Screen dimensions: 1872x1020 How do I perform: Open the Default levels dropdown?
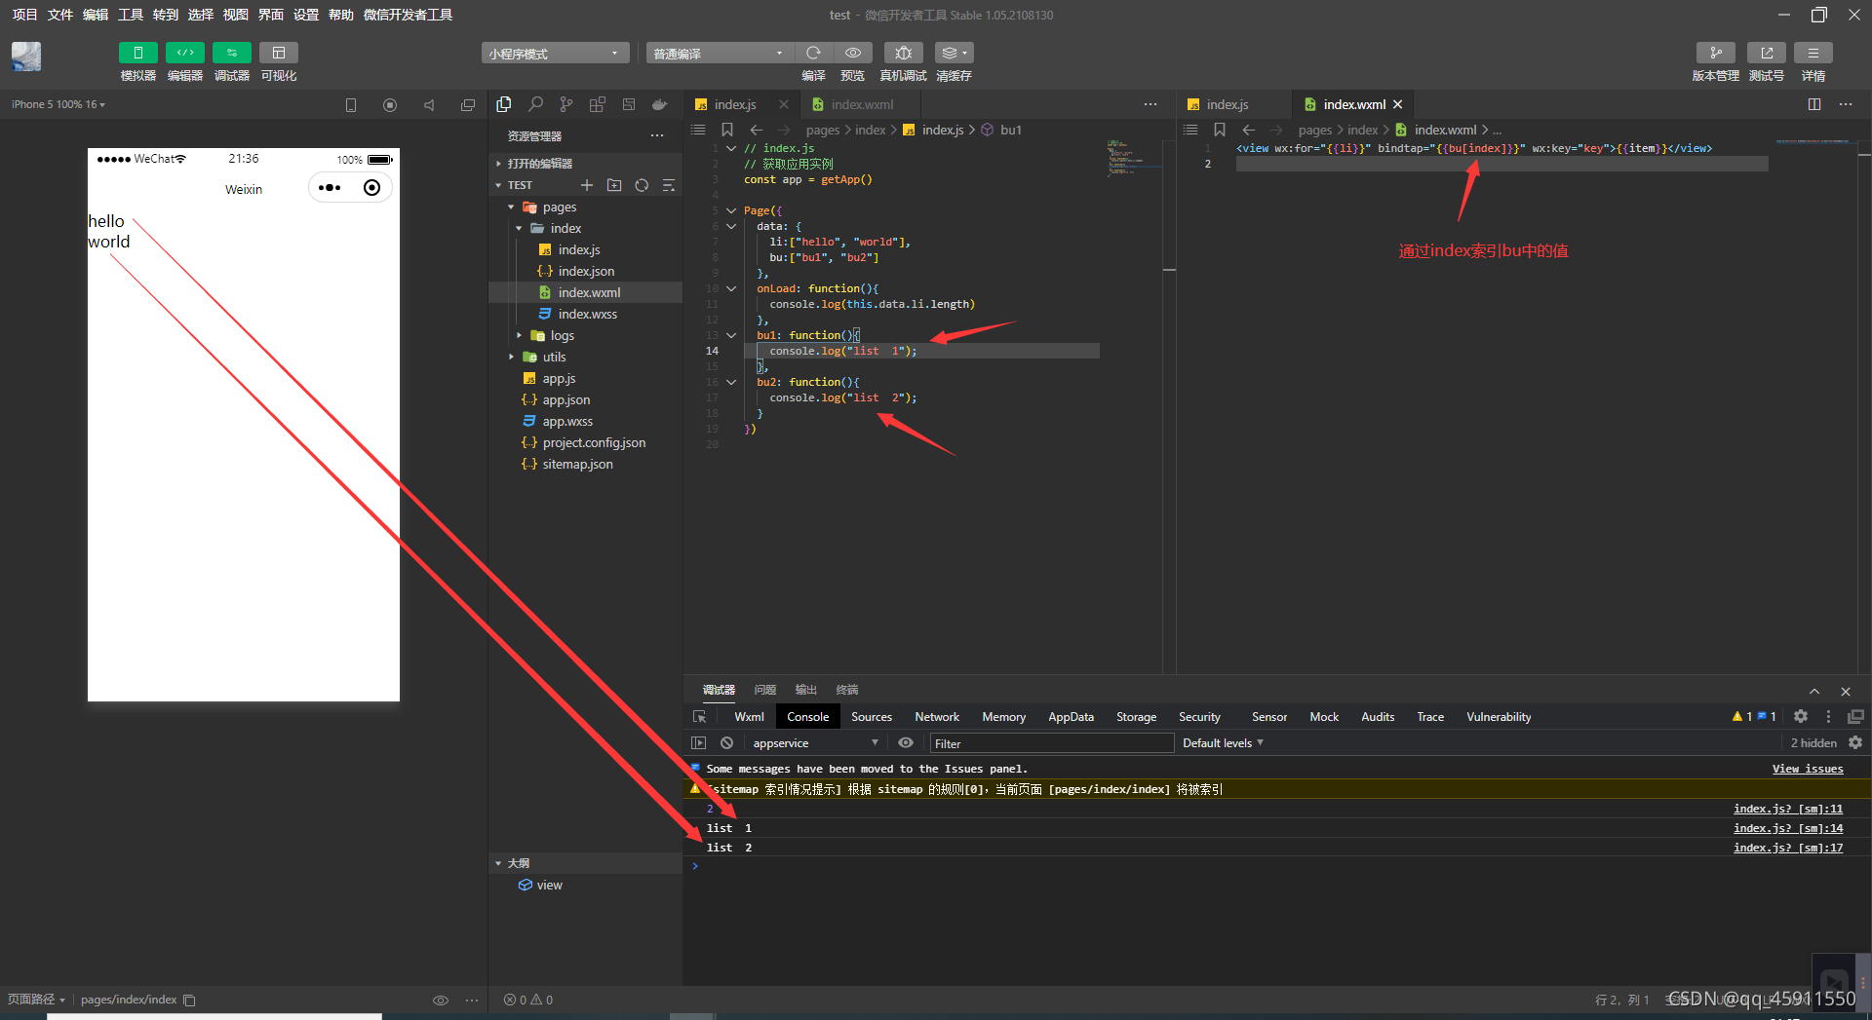point(1223,743)
